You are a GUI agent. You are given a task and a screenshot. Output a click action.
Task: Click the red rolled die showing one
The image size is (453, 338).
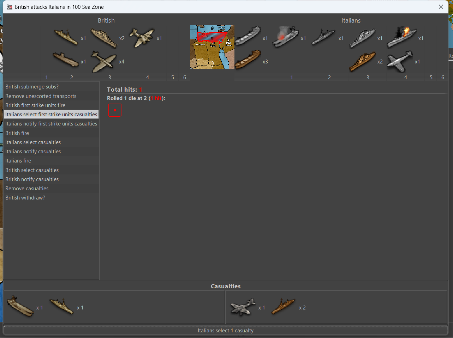pos(115,110)
